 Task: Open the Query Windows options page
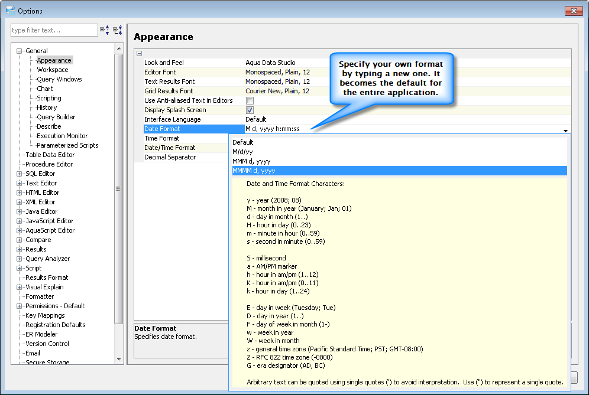(x=59, y=79)
